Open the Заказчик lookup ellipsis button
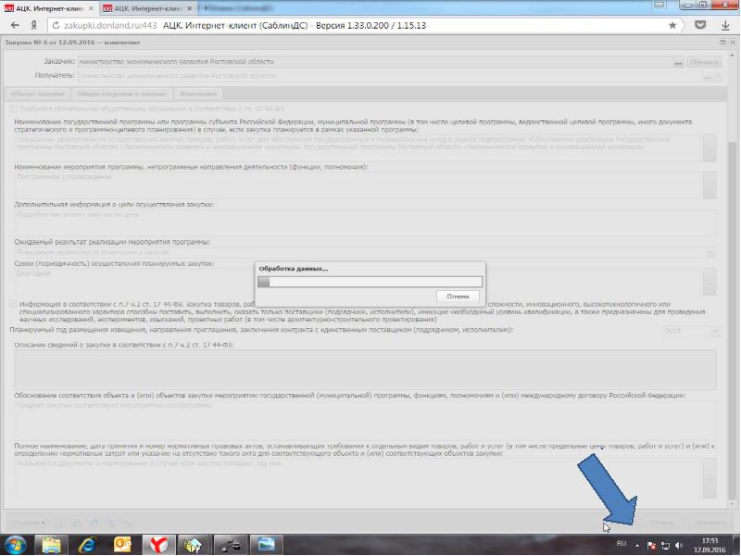Viewport: 741px width, 556px height. pos(678,62)
